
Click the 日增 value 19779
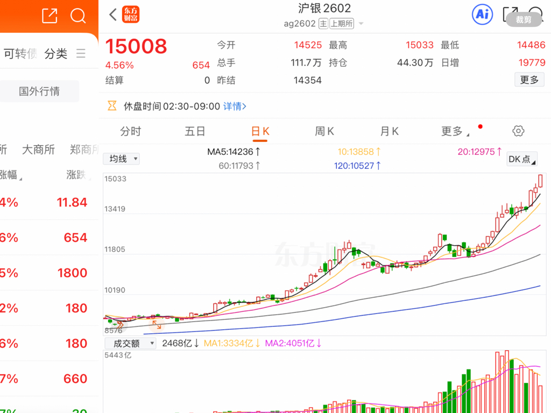point(532,63)
